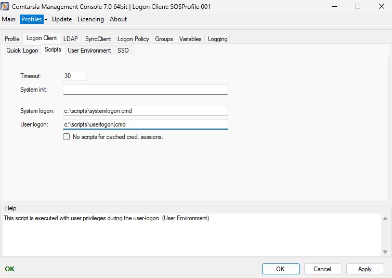Select the Quick Logon sub-tab

[x=22, y=50]
